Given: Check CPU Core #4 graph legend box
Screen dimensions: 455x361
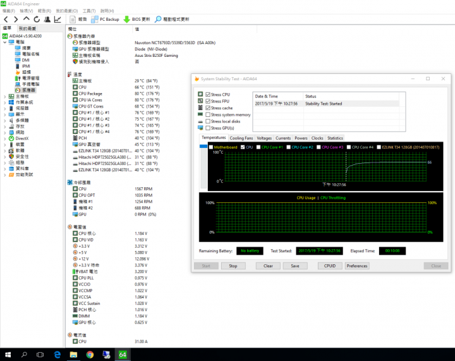Looking at the screenshot, I should coord(349,147).
